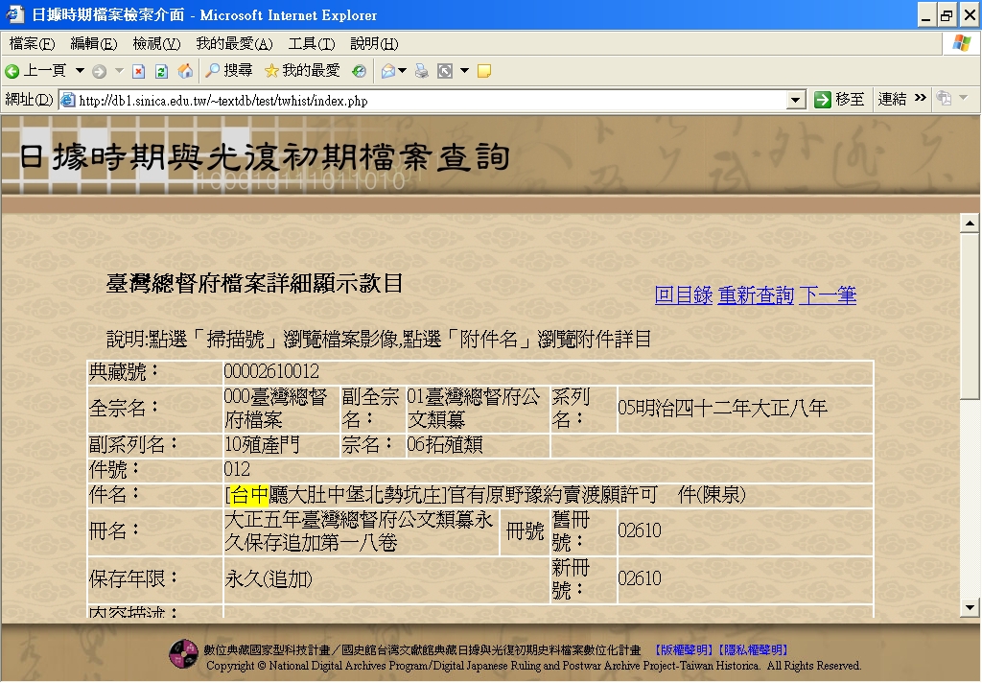Screen dimensions: 982x683
Task: Click the Refresh page icon
Action: (x=161, y=71)
